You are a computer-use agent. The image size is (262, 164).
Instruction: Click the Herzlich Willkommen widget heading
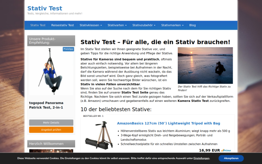click(51, 144)
